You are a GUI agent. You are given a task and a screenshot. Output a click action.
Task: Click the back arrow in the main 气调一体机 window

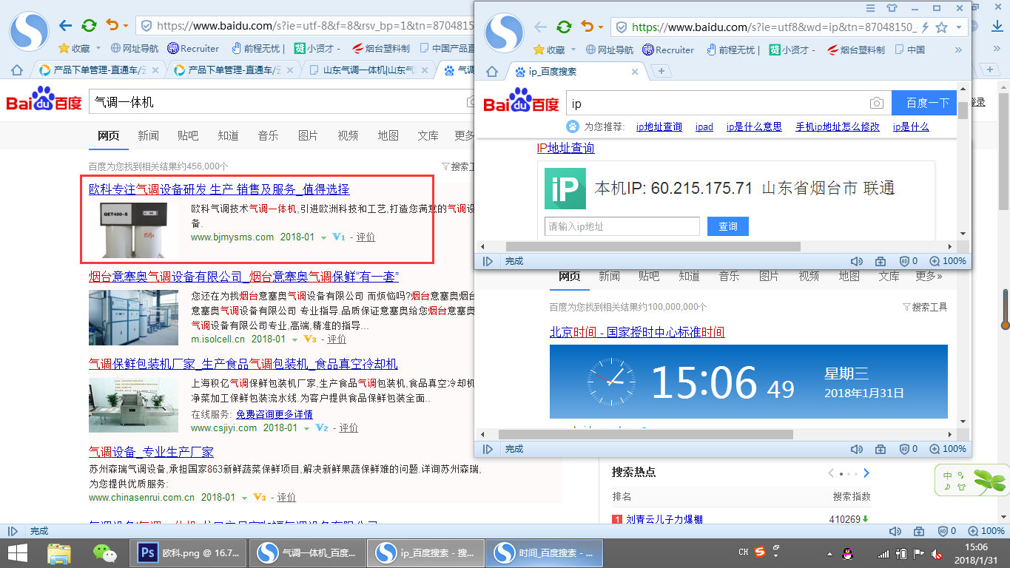click(65, 25)
